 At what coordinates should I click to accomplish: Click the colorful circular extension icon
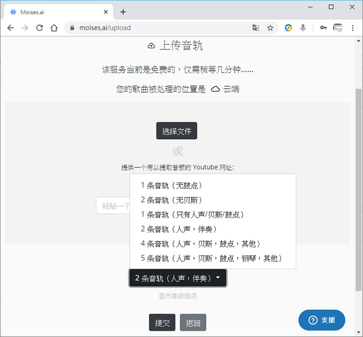coord(288,28)
